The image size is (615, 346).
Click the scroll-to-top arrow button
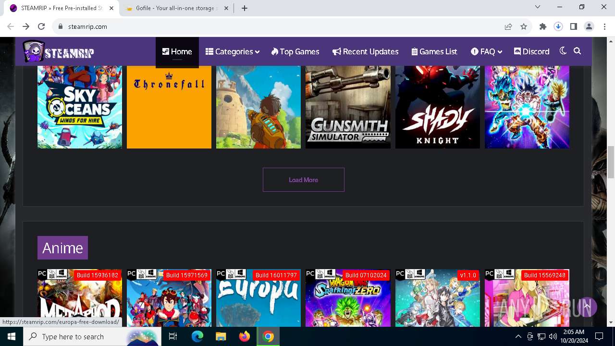587,306
